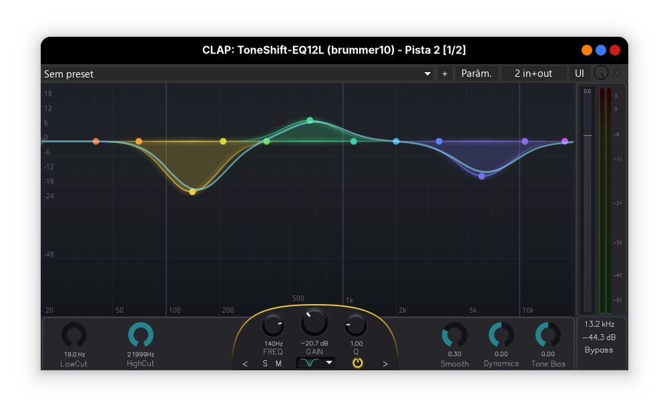Click the 13.2 kHz readout

pos(600,324)
